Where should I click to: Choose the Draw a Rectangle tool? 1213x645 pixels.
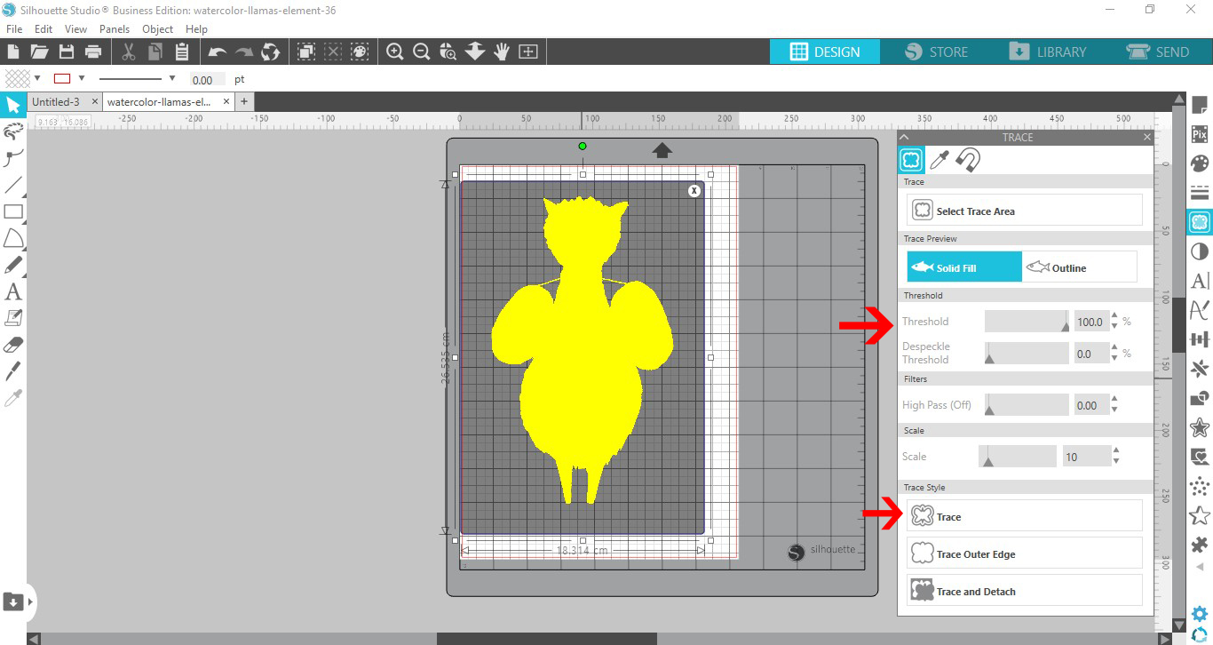(13, 211)
